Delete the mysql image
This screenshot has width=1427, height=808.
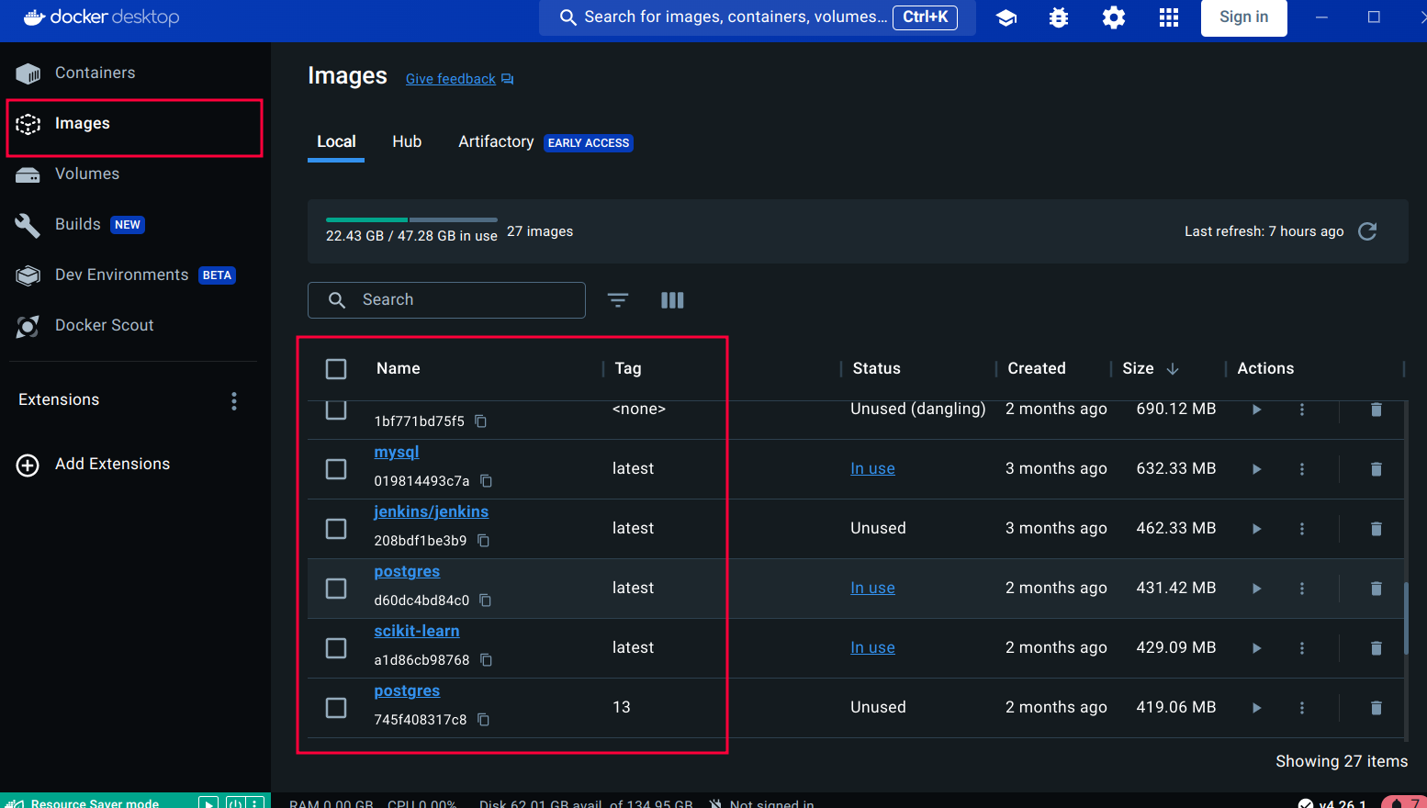point(1376,469)
